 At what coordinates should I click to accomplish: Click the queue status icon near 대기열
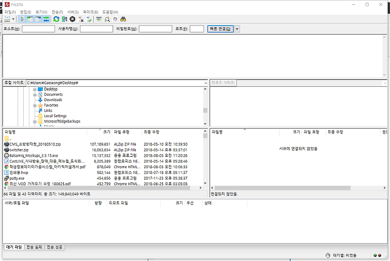coord(328,255)
